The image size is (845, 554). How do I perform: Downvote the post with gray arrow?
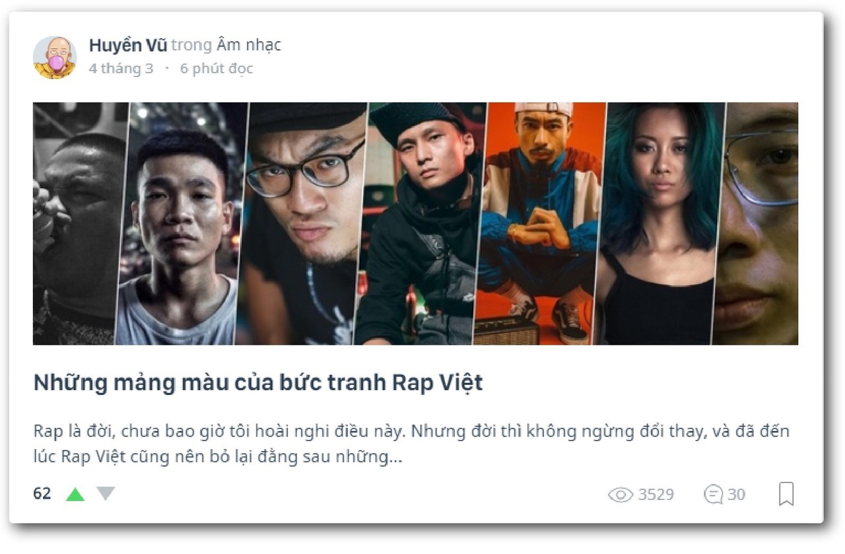tap(106, 494)
